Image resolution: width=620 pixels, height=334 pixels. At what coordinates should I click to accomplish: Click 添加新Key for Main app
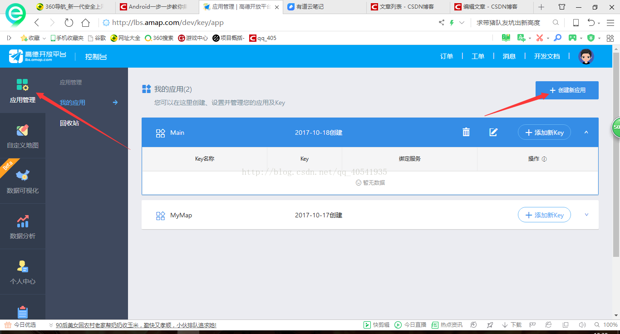tap(544, 133)
